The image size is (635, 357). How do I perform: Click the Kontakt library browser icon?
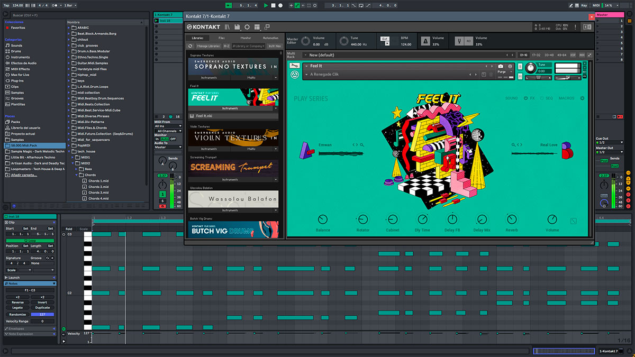(227, 27)
